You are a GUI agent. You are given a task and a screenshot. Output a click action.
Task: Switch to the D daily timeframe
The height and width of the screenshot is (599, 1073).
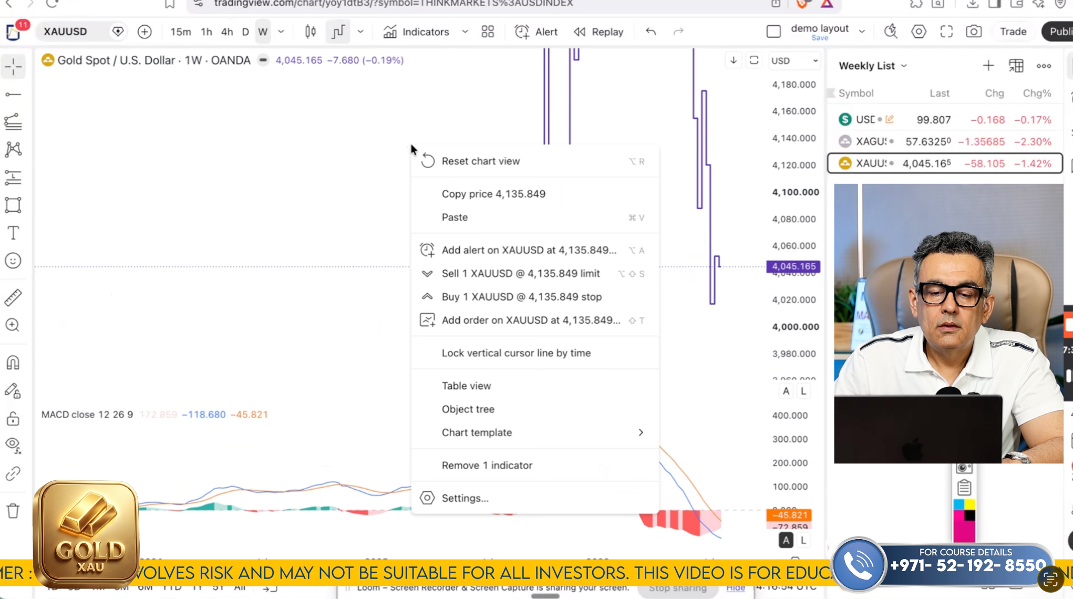point(245,32)
